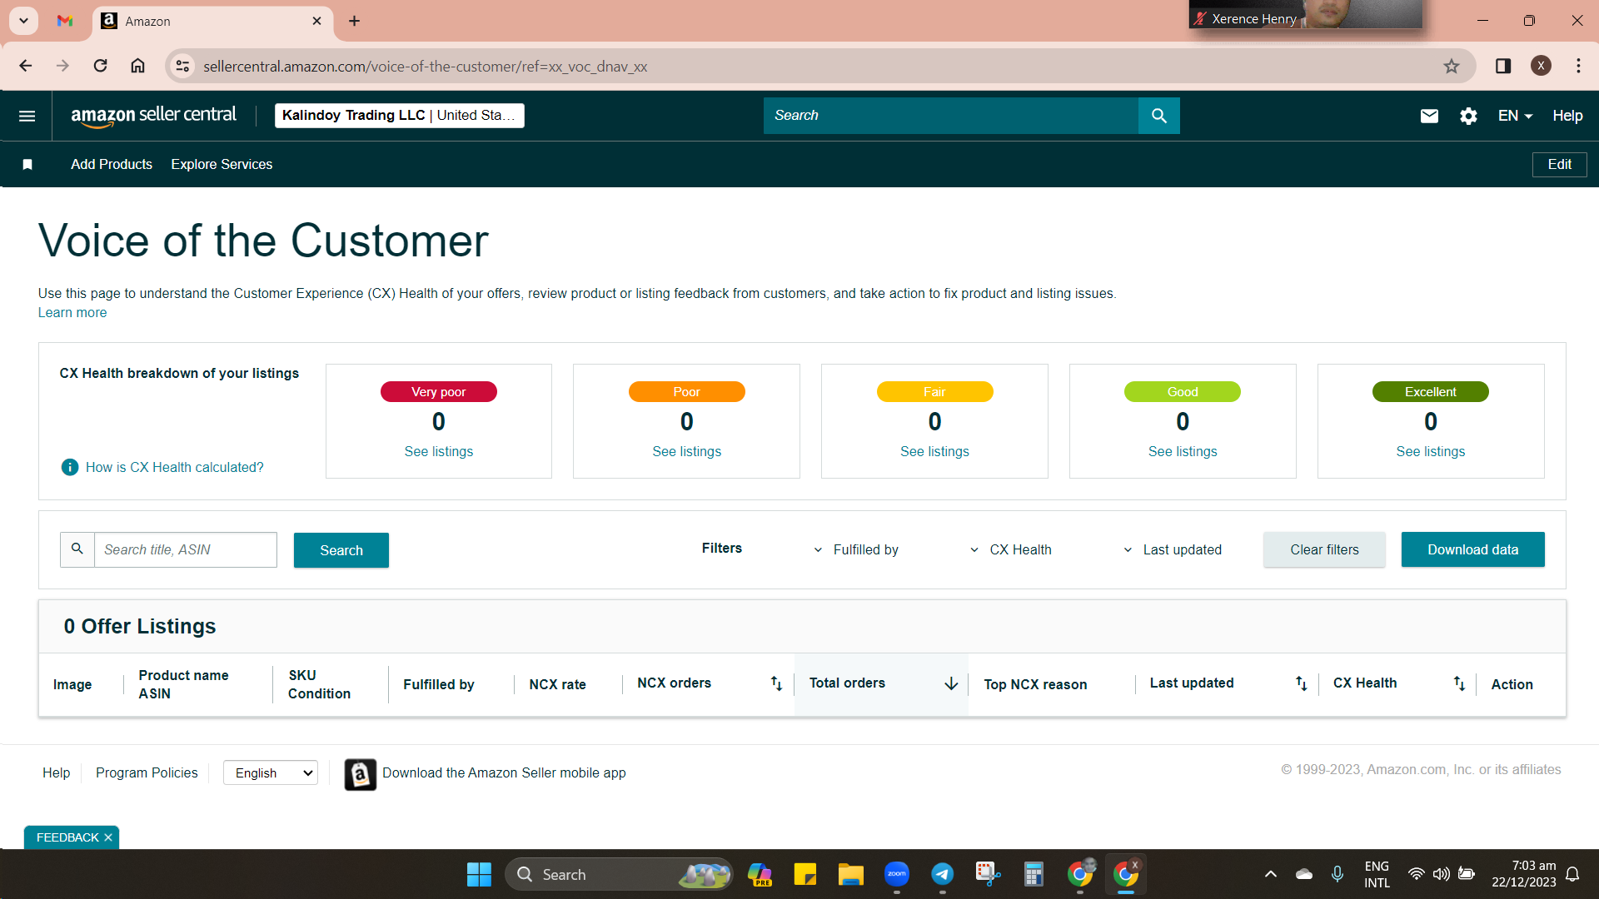Go back to previous page
The width and height of the screenshot is (1599, 899).
pos(26,66)
